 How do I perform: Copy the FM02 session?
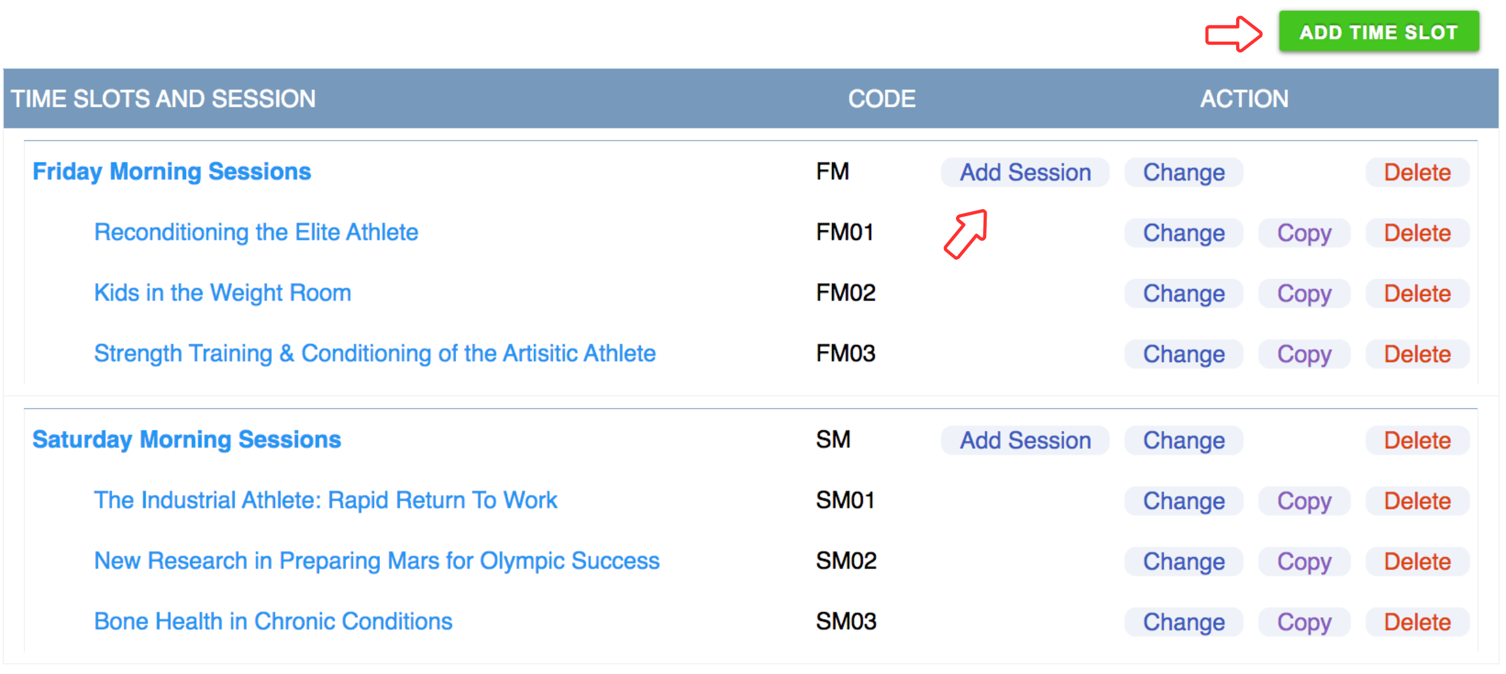pyautogui.click(x=1304, y=294)
